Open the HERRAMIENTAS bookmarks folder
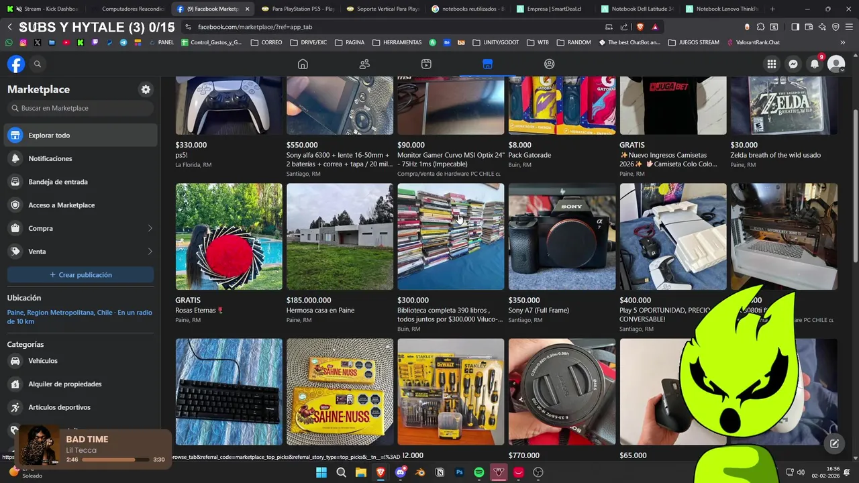This screenshot has height=483, width=859. tap(396, 42)
